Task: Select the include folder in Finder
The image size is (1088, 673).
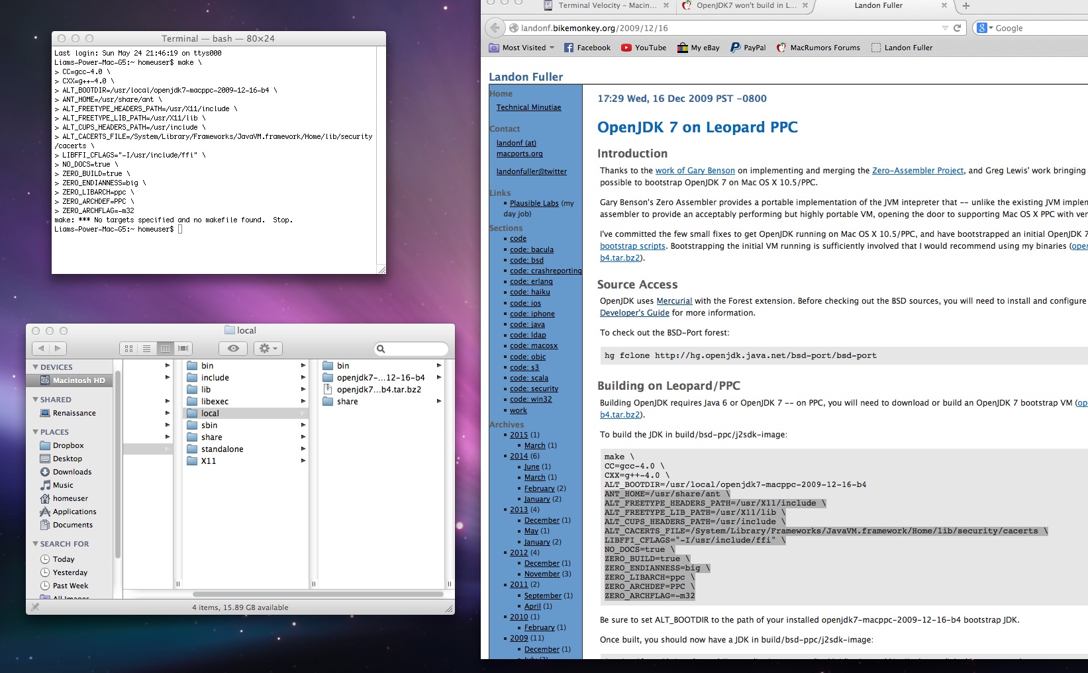Action: click(x=246, y=378)
